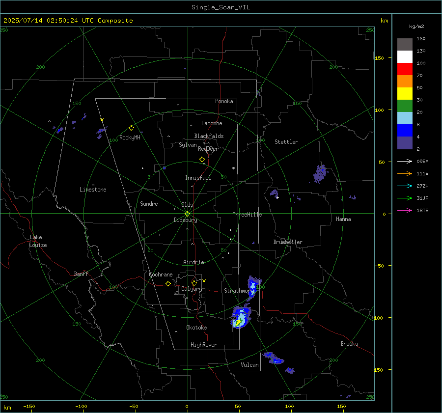Screen dimensions: 442x413
Task: Click the Blackfalds town label
Action: pyautogui.click(x=209, y=136)
